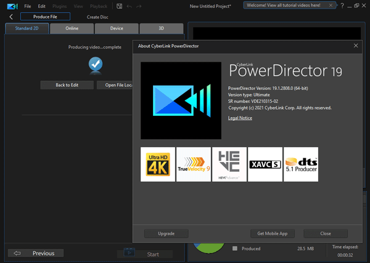Image resolution: width=370 pixels, height=263 pixels.
Task: Click the XAVC S logo
Action: pyautogui.click(x=265, y=164)
